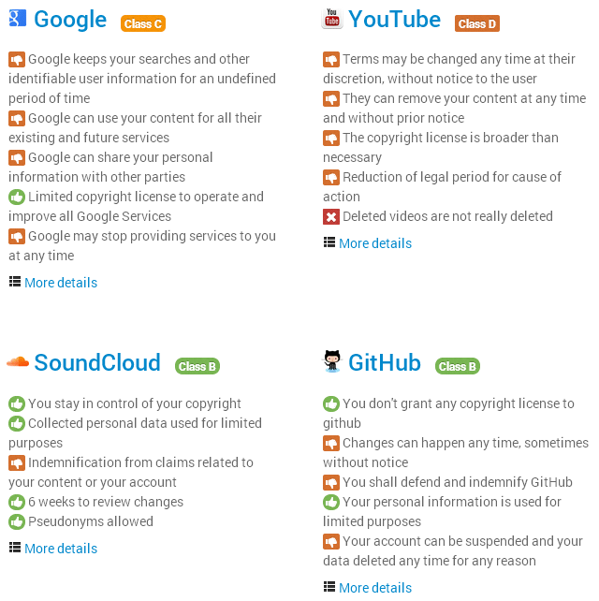Click thumbs-up icon for 6 weeks to review
This screenshot has width=599, height=601.
tap(17, 503)
